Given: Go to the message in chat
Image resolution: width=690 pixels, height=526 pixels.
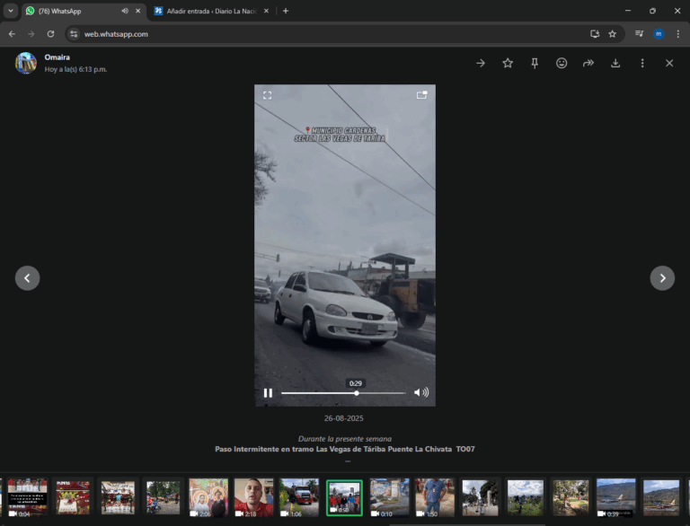Looking at the screenshot, I should 481,63.
